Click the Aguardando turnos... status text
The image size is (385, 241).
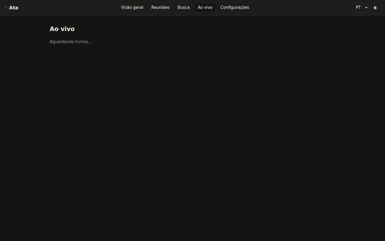(71, 42)
